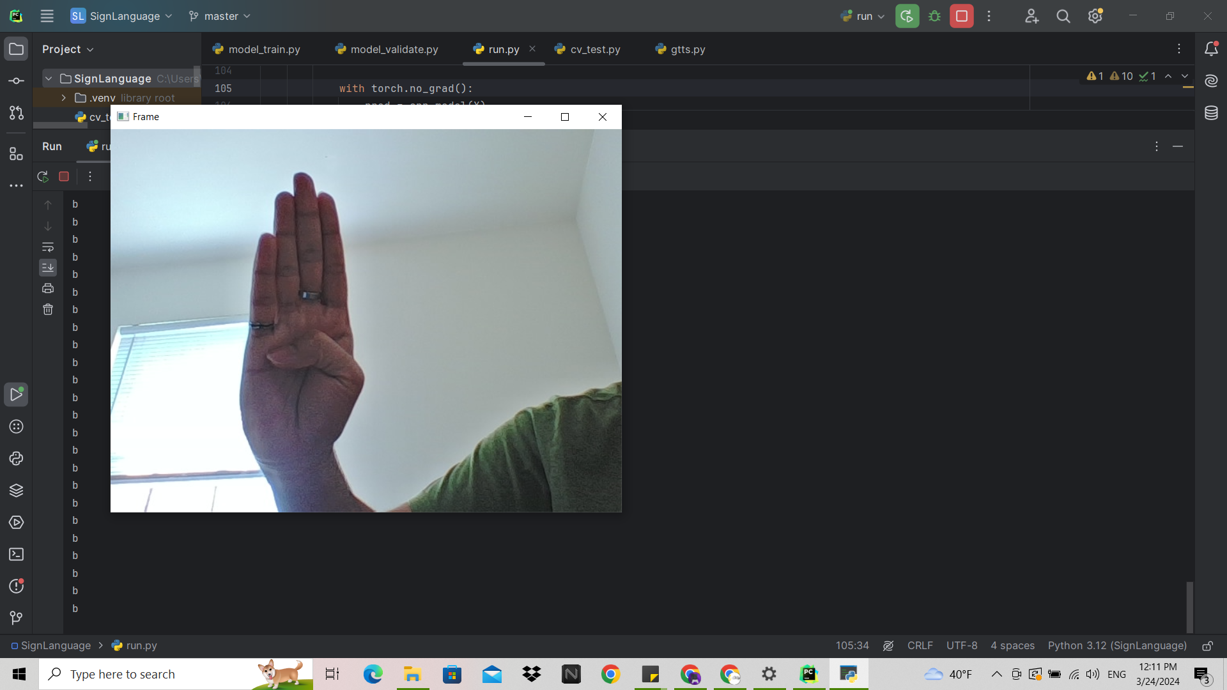Open the Terminal tool window

(x=16, y=555)
